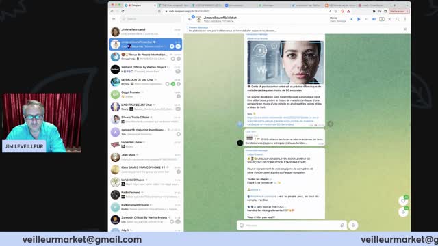Image resolution: width=438 pixels, height=246 pixels.
Task: Dismiss the pinned message banner
Action: pyautogui.click(x=405, y=29)
